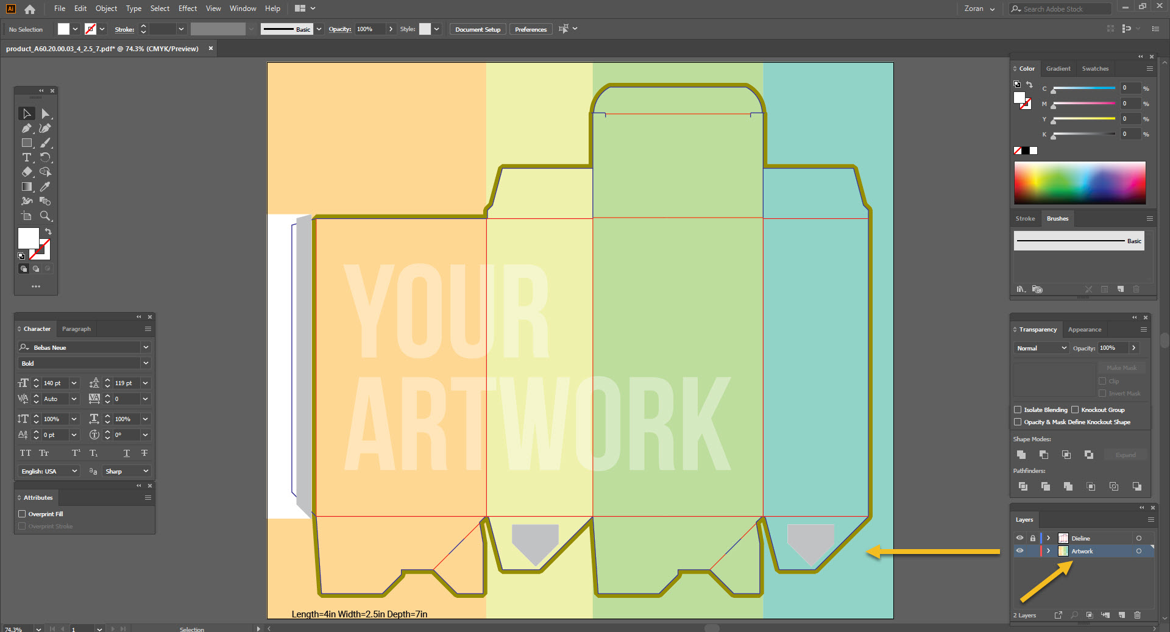Image resolution: width=1170 pixels, height=632 pixels.
Task: Click target circle of Dieline layer
Action: click(x=1138, y=538)
